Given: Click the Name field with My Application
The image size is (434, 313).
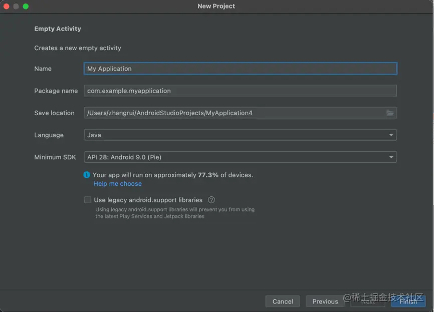Looking at the screenshot, I should [x=240, y=69].
